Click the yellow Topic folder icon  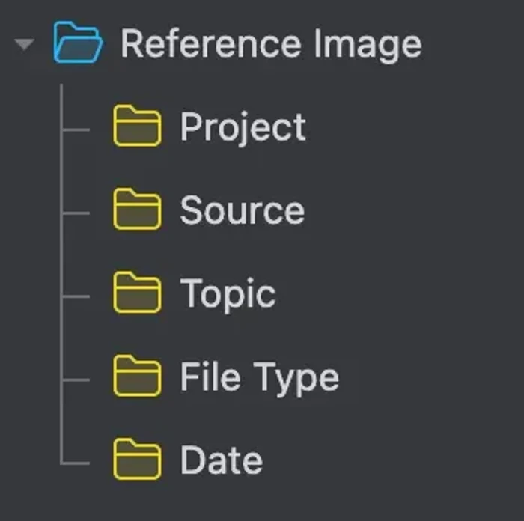pyautogui.click(x=137, y=293)
